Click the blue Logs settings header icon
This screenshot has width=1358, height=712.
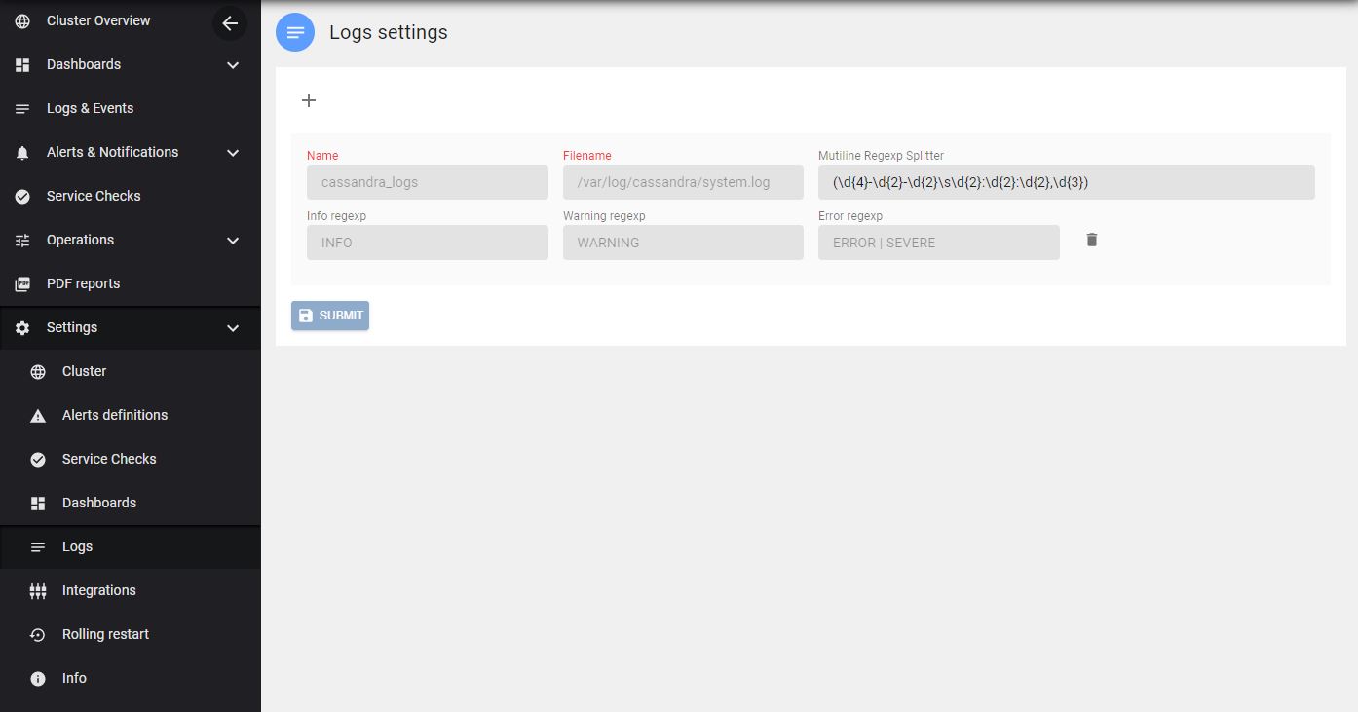(x=295, y=32)
